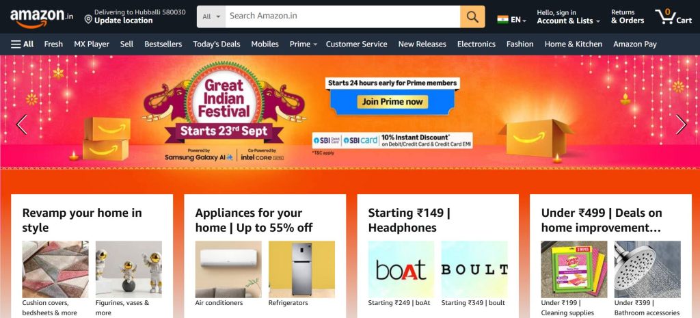
Task: Open Today's Deals from nav bar
Action: pos(217,44)
